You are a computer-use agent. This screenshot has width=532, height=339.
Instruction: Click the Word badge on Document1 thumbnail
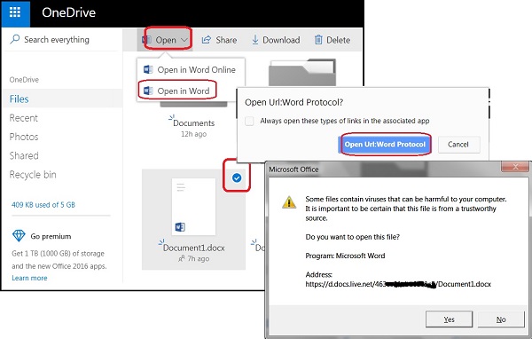[x=180, y=227]
